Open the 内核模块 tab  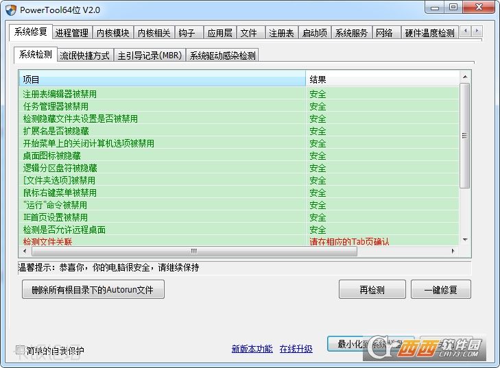(112, 33)
